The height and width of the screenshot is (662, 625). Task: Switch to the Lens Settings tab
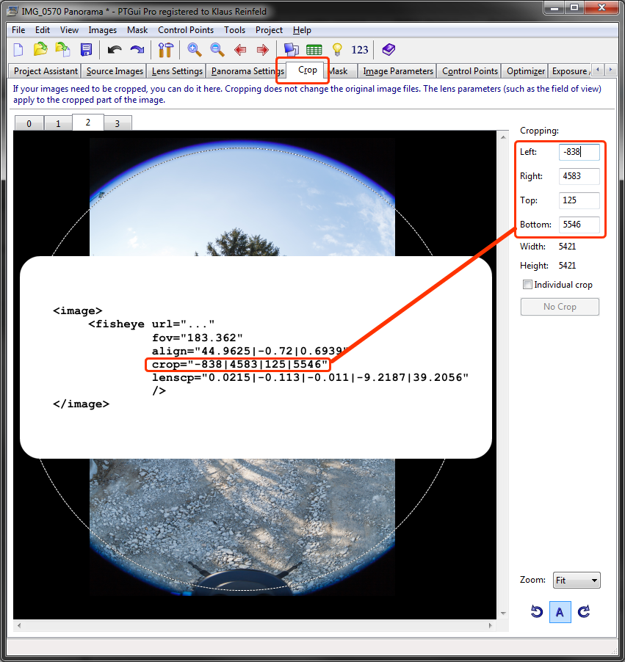[x=177, y=71]
